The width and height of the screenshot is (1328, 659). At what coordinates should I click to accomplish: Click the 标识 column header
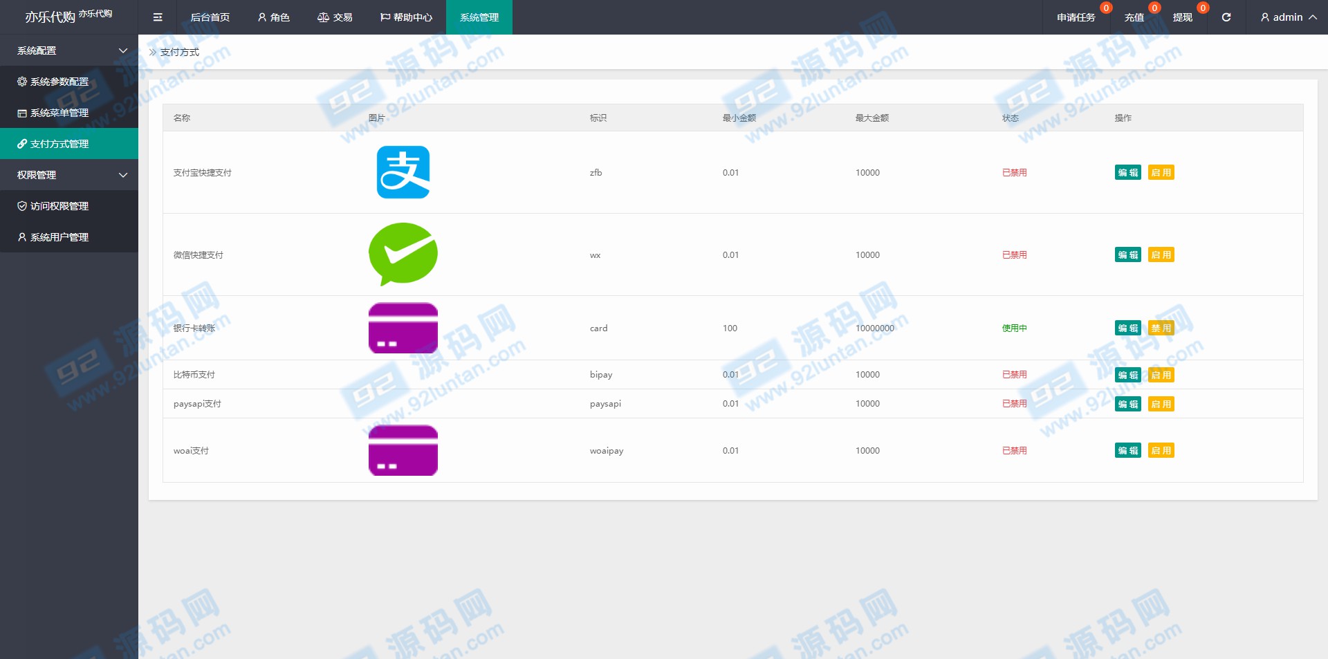[x=598, y=118]
